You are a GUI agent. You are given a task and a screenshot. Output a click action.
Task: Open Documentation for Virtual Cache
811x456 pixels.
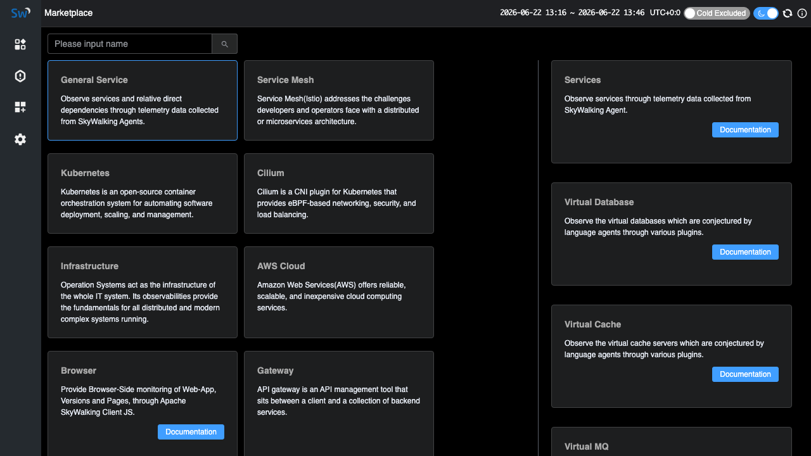pyautogui.click(x=745, y=374)
